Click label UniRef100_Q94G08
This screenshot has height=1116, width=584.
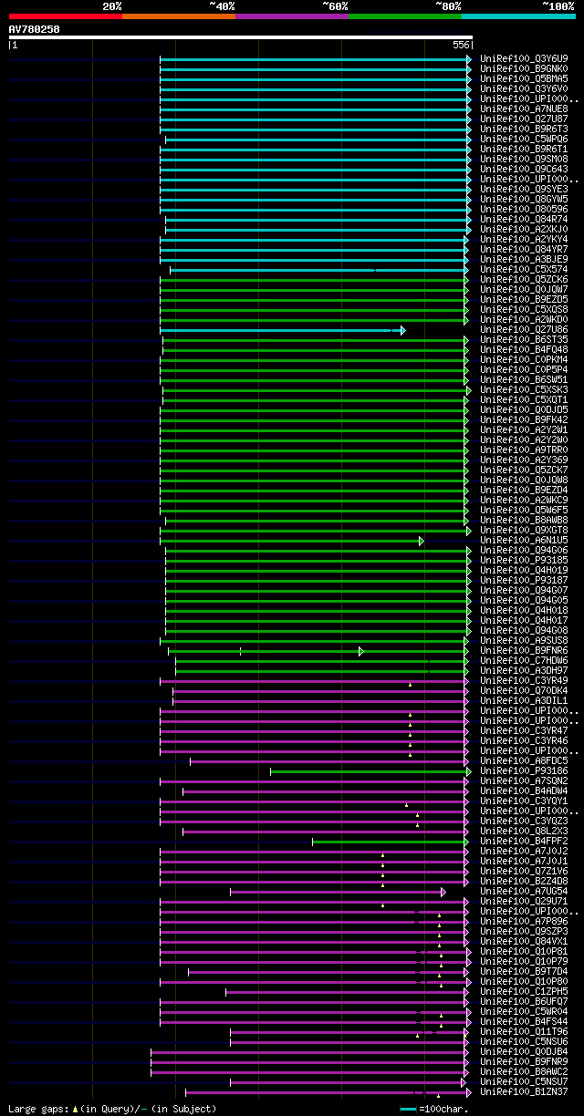(525, 630)
